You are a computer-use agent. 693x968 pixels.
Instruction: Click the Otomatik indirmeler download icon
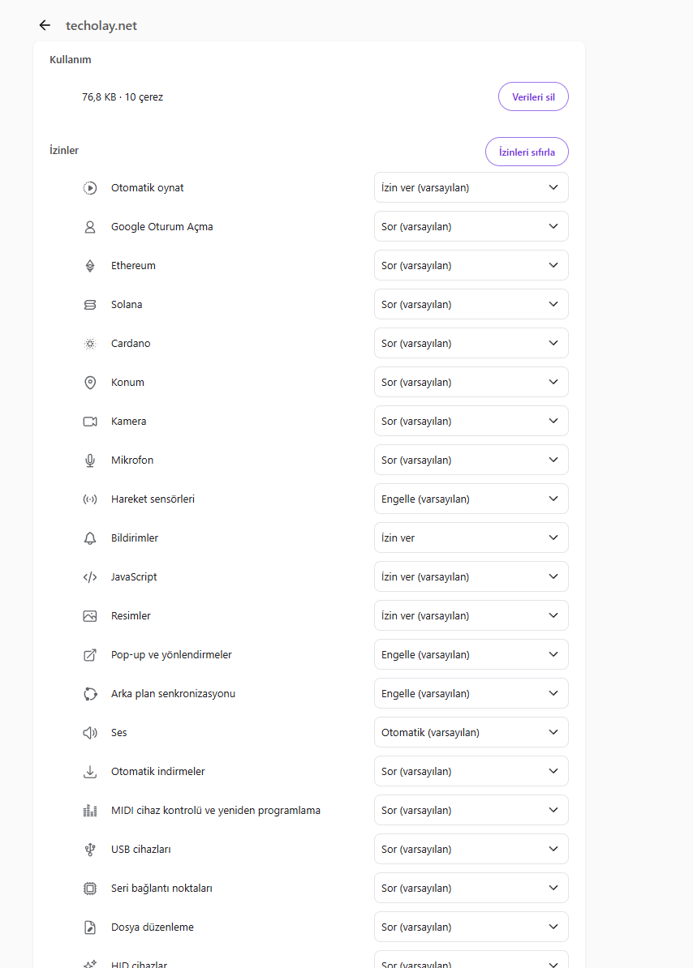(90, 771)
